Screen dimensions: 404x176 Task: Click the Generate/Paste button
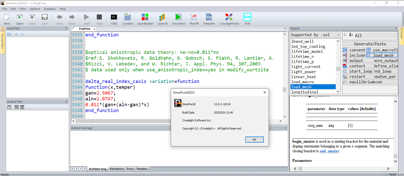[x=370, y=44]
